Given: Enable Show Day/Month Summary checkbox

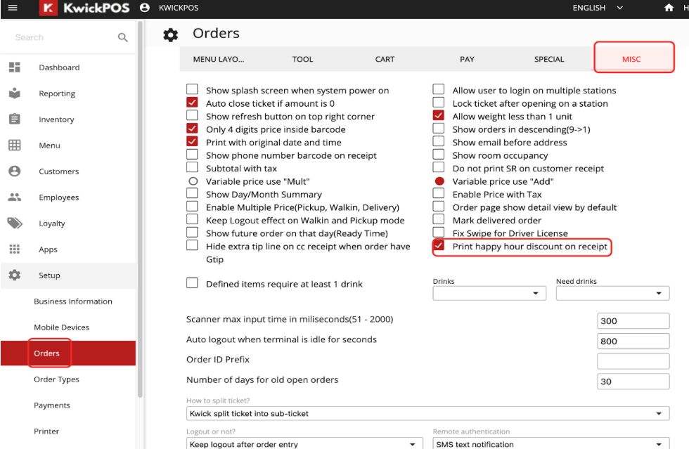Looking at the screenshot, I should coord(192,193).
